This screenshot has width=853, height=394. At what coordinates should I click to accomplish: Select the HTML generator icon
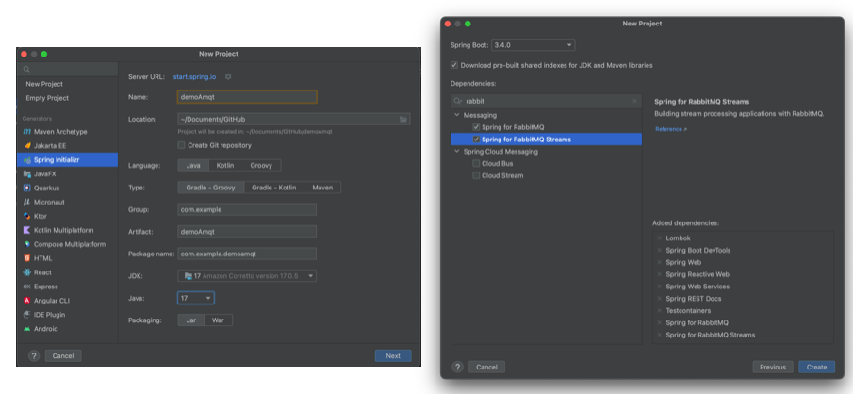(27, 258)
